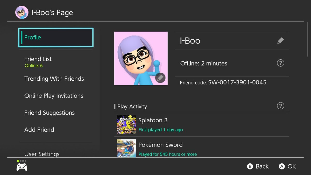Open the Pokémon Sword game thumbnail
The image size is (311, 175).
(126, 148)
